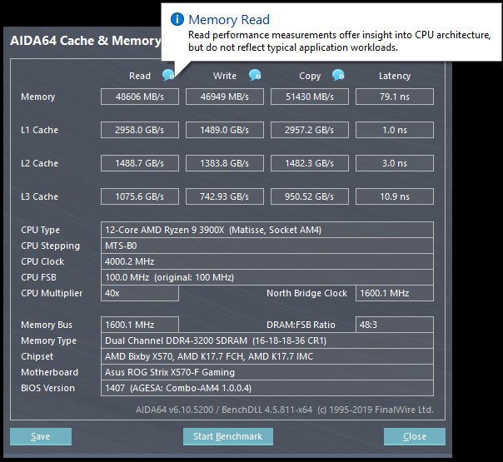
Task: Select L3 Cache read value 1075.6 GB/s
Action: pos(140,196)
